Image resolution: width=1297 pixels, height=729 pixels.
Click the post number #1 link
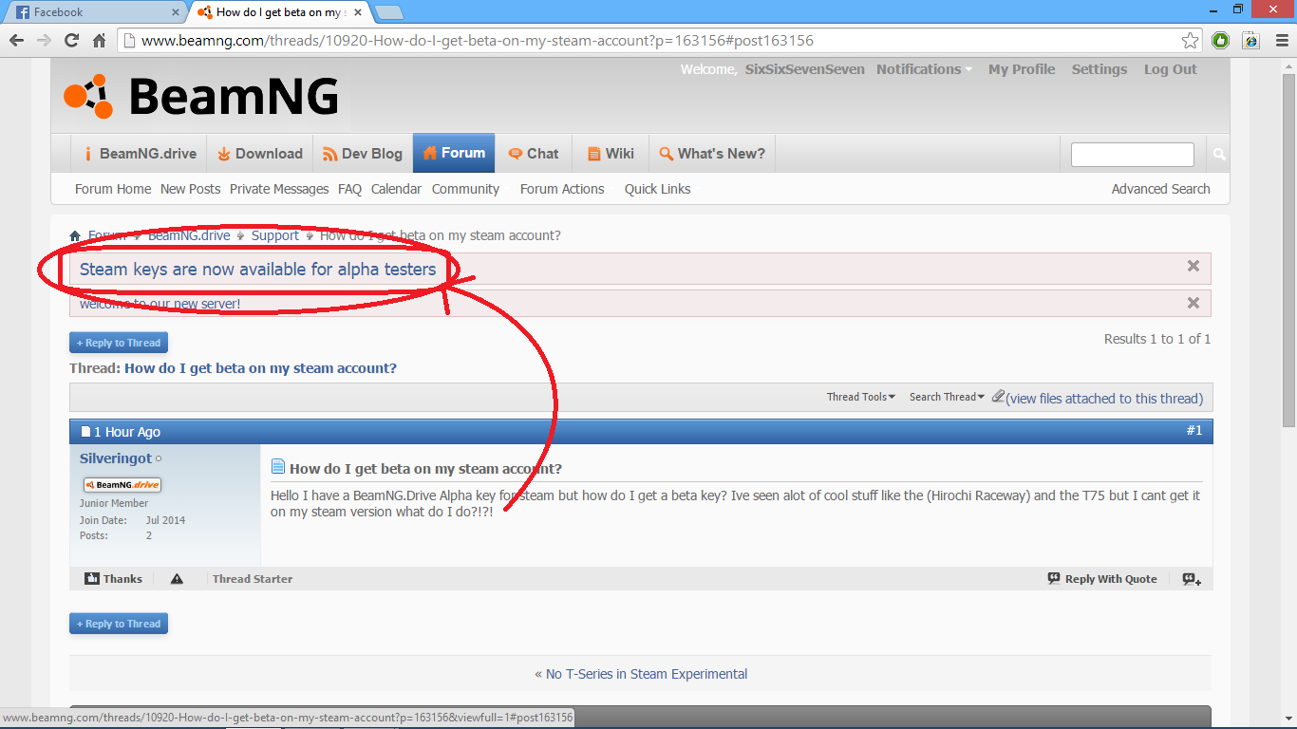pos(1194,431)
